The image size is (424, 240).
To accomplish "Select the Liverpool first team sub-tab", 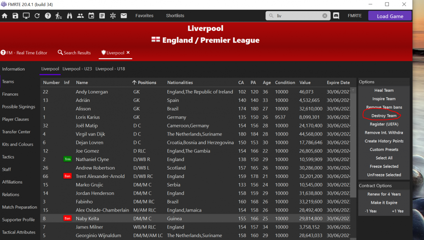I will (50, 69).
